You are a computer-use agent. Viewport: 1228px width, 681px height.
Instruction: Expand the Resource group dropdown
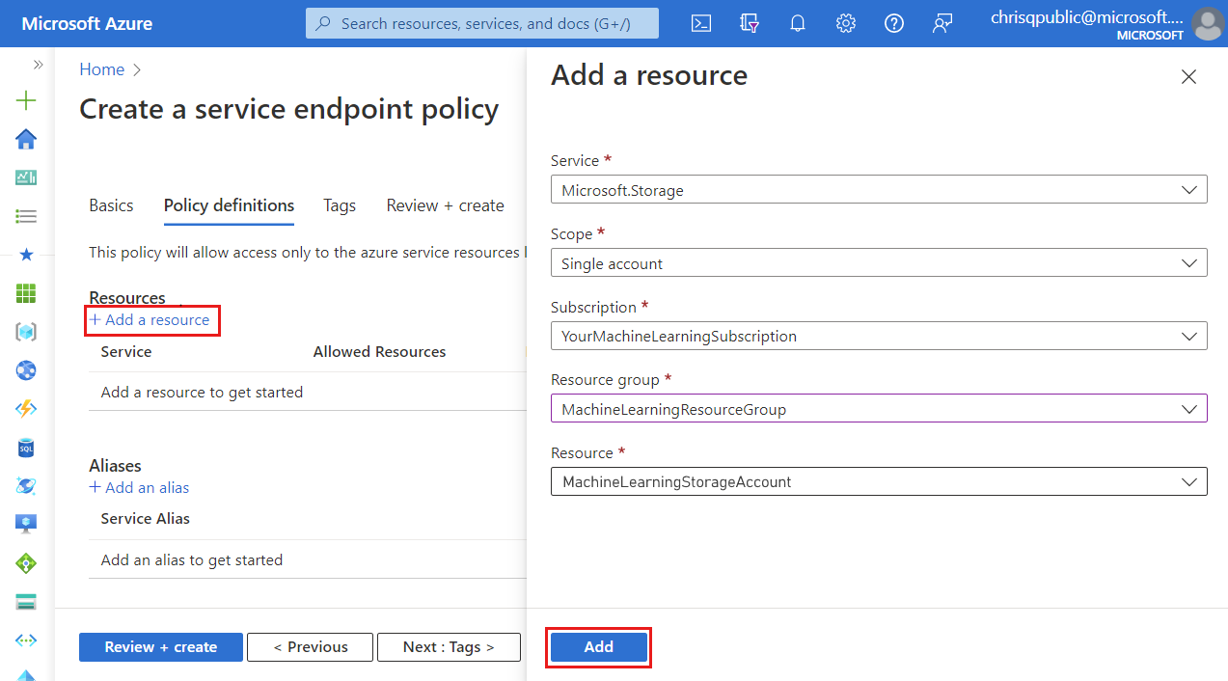point(878,409)
